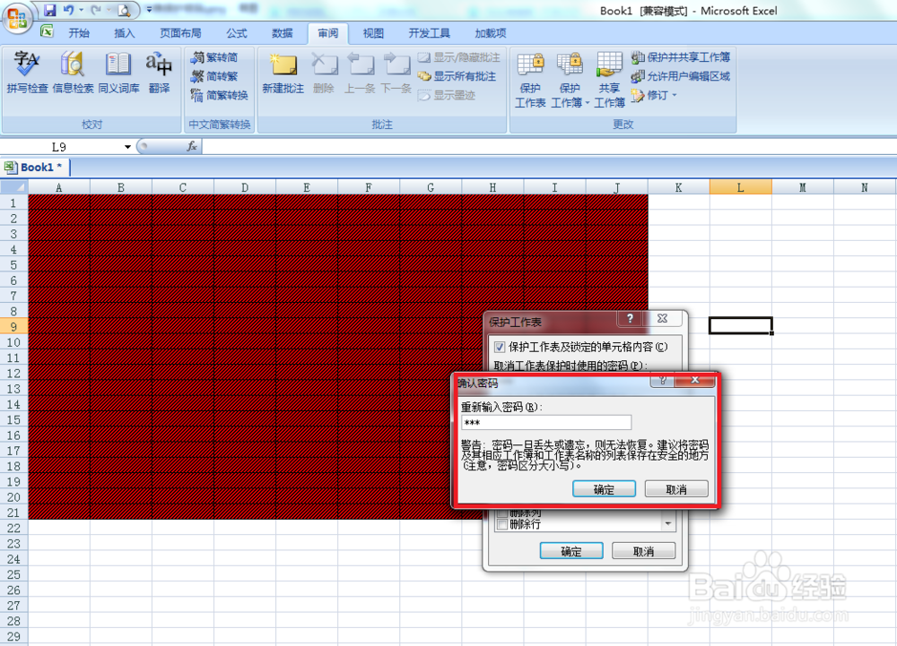
Task: Expand Protect Workbook (保护工作簿) dropdown
Action: tap(588, 103)
